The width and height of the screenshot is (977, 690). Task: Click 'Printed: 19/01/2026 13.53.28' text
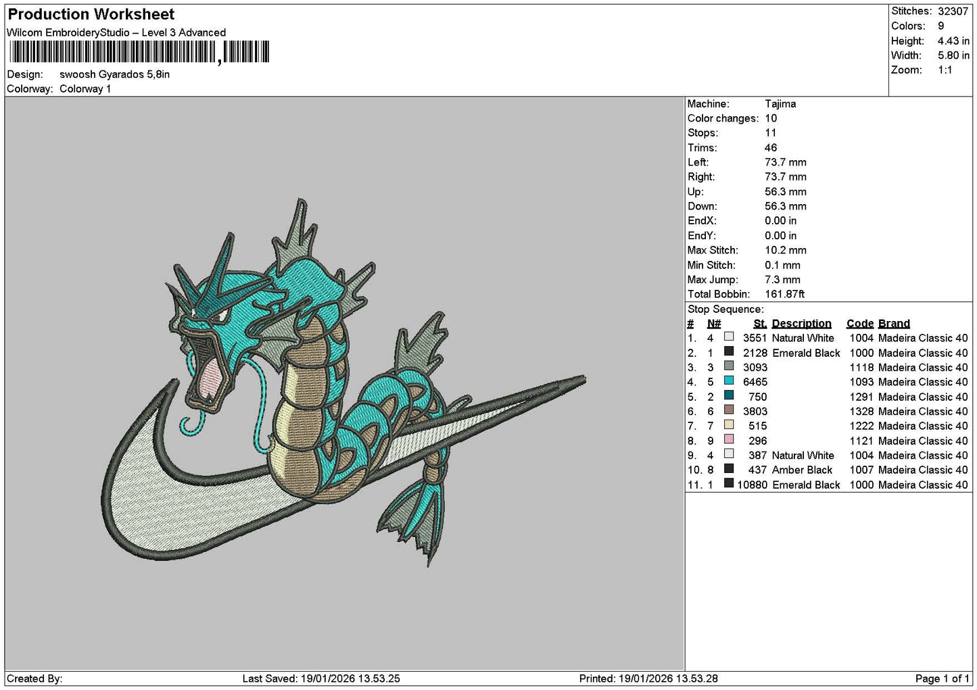click(x=648, y=679)
